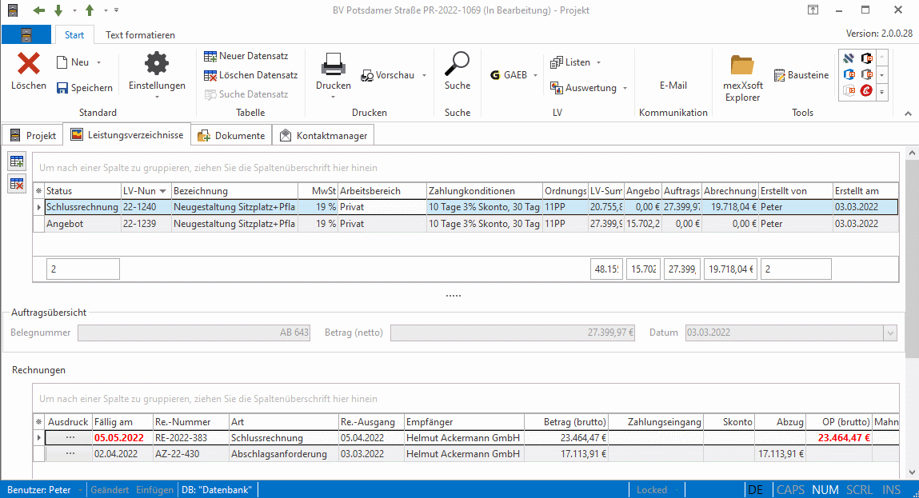Click the Neuer Datensatz table icon
The height and width of the screenshot is (498, 919).
(x=210, y=56)
